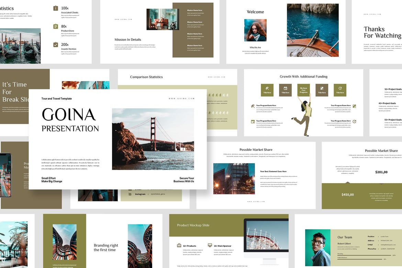The width and height of the screenshot is (402, 268).
Task: Select the Golden Gate Bridge photo
Action: [x=153, y=139]
